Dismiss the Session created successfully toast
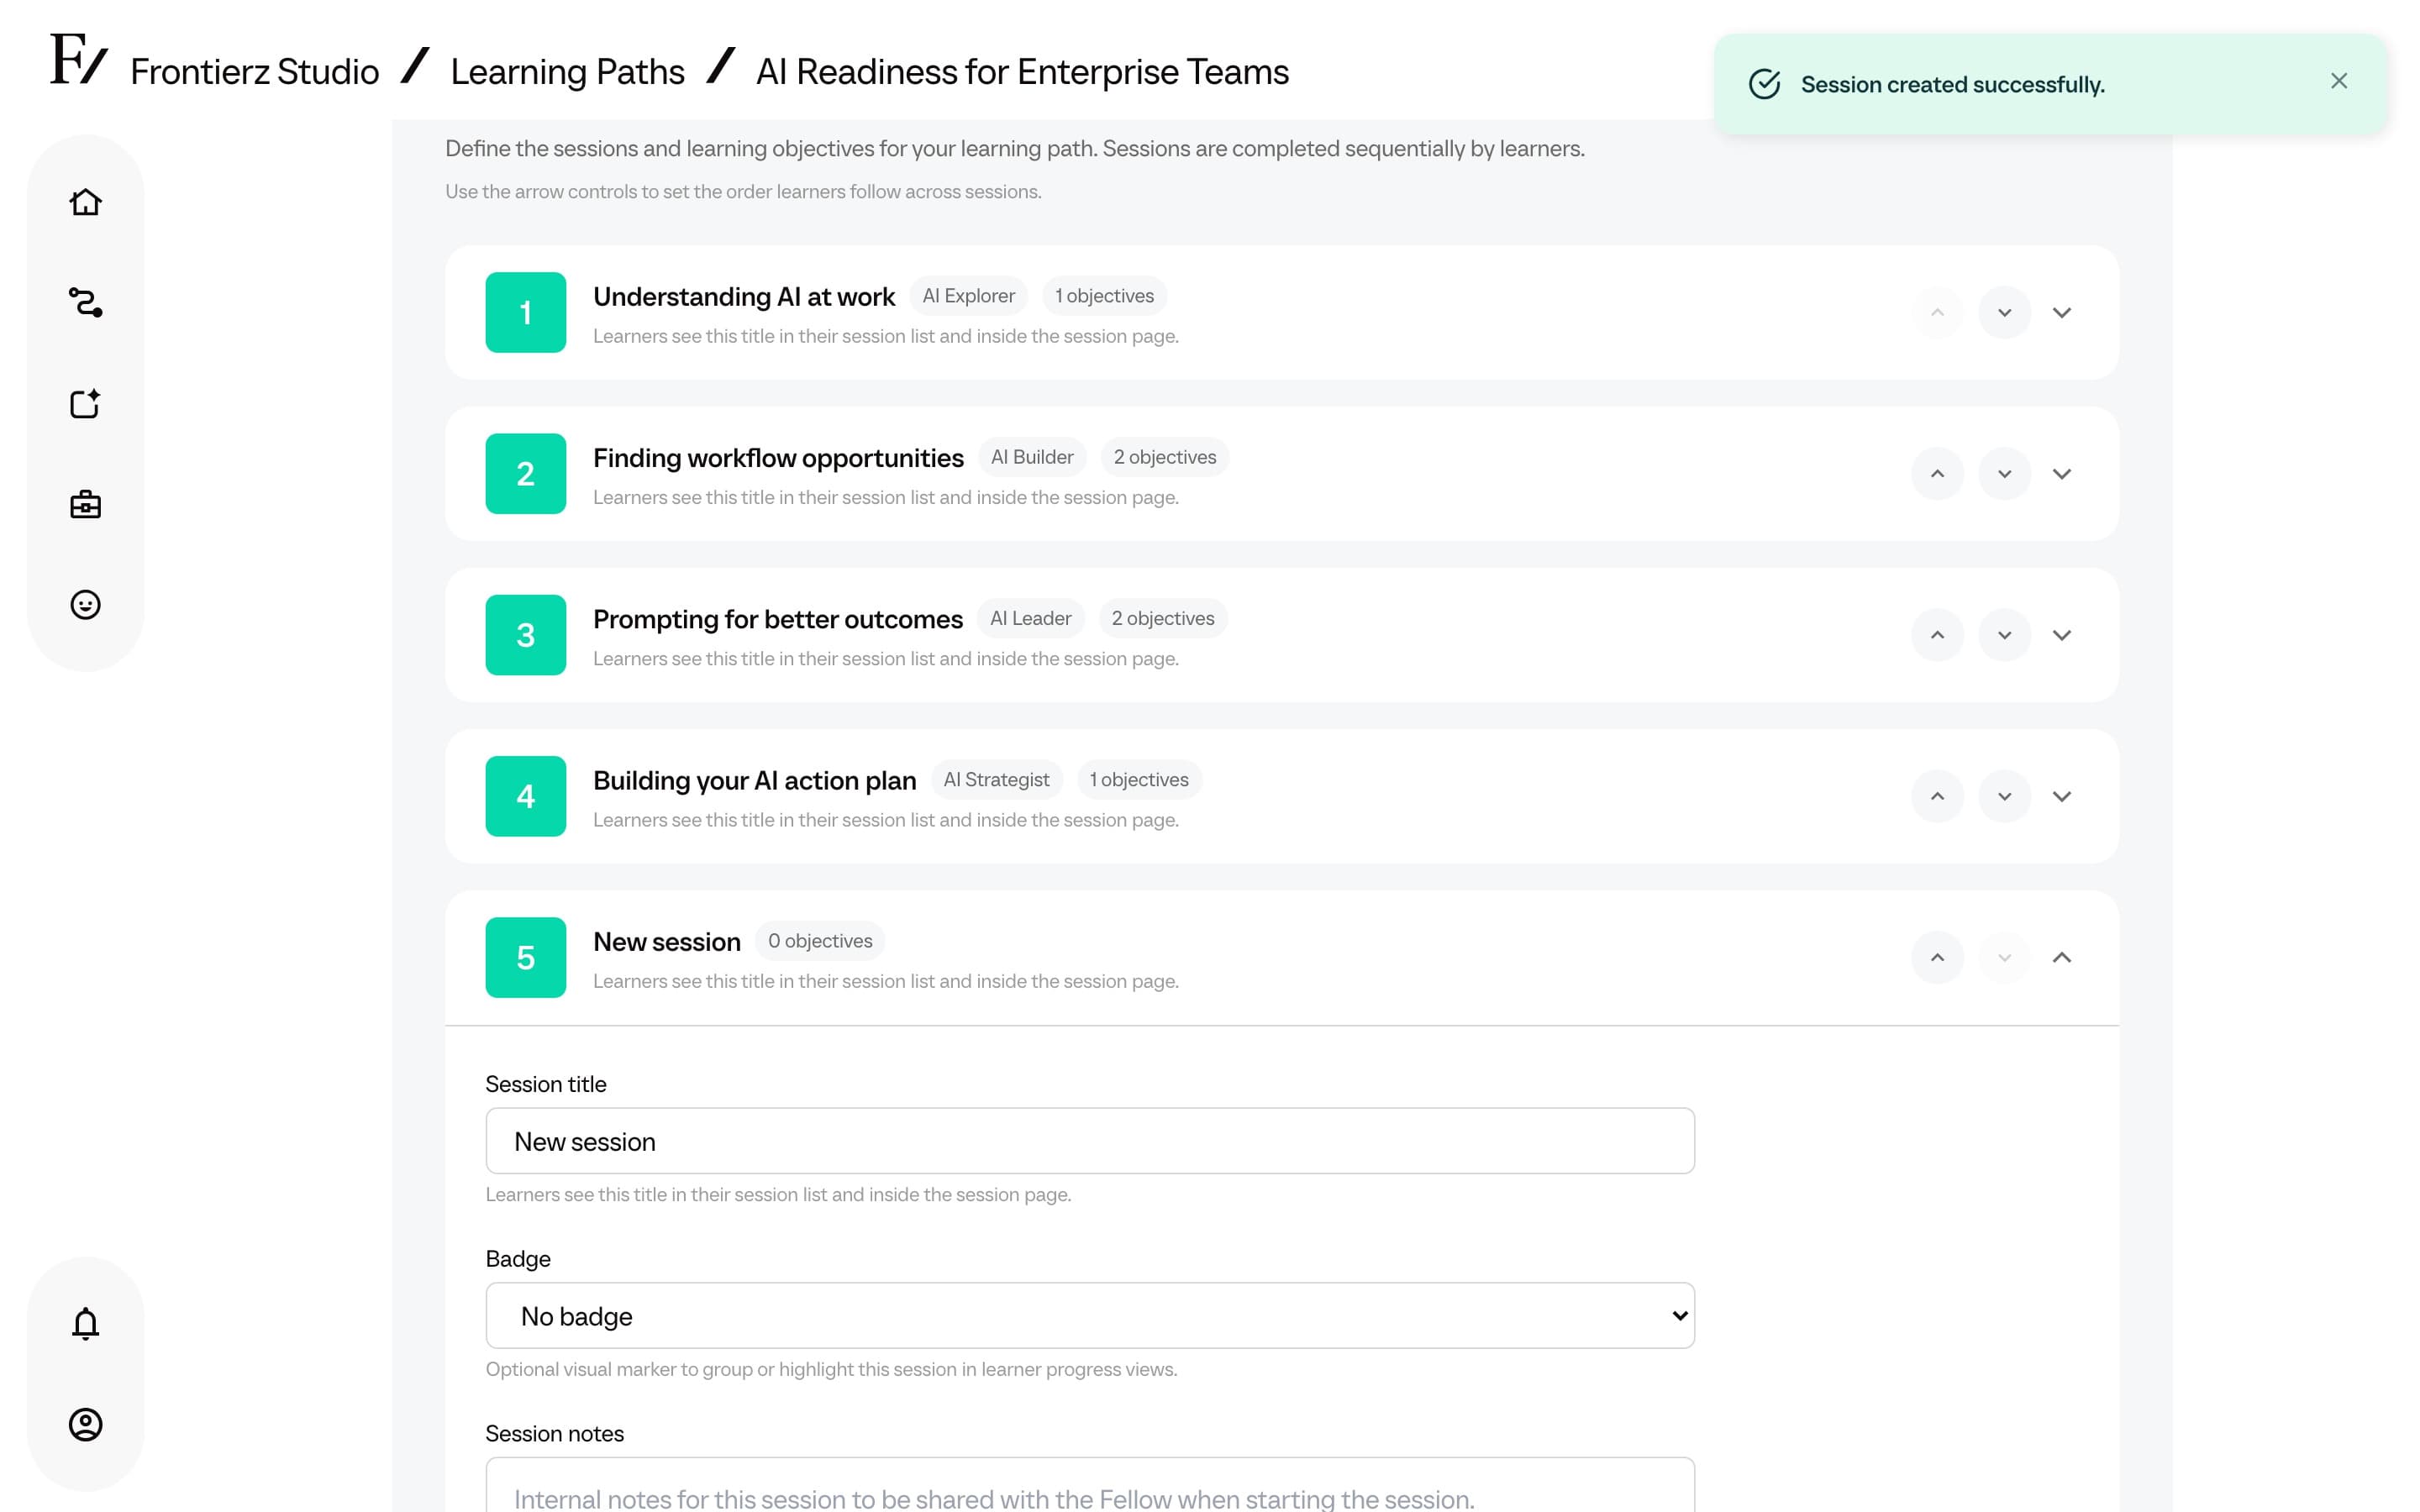This screenshot has width=2420, height=1512. 2338,81
